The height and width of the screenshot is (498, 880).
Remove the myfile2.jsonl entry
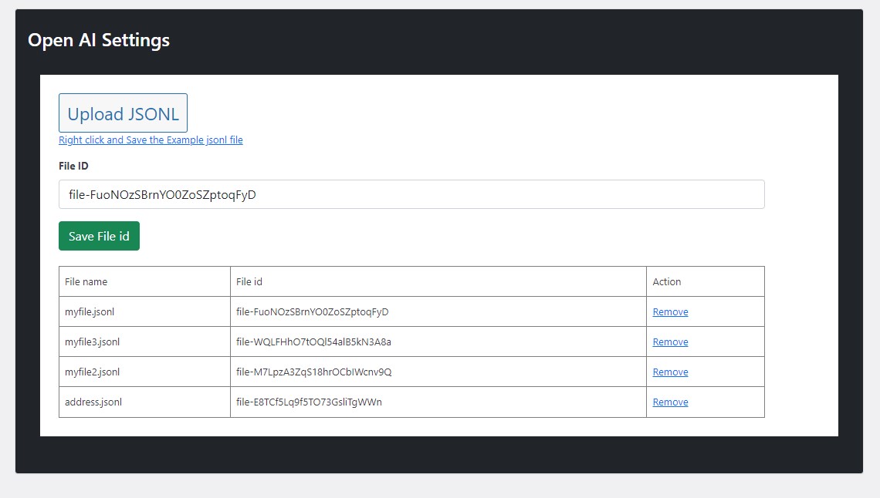point(670,372)
